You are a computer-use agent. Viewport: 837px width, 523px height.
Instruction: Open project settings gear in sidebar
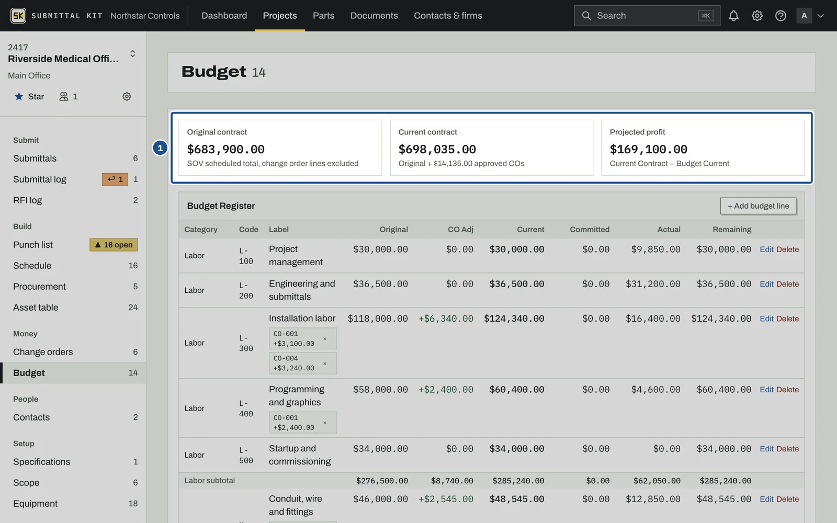(127, 96)
